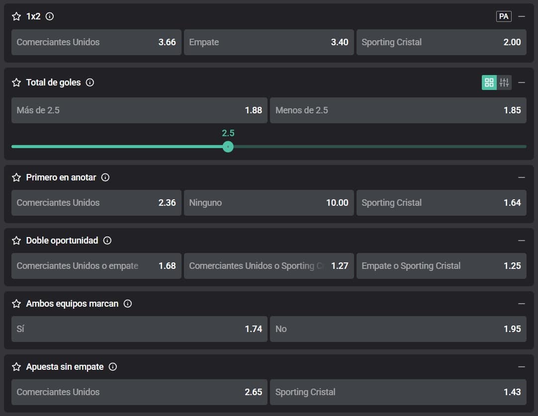Toggle the PA badge on 1x2
This screenshot has width=538, height=416.
tap(504, 16)
